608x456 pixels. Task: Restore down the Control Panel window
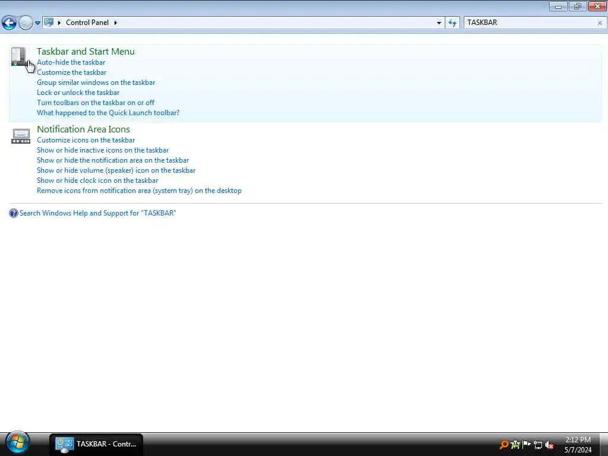[x=578, y=6]
